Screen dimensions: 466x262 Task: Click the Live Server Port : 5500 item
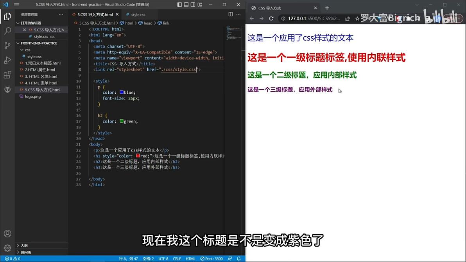click(211, 259)
